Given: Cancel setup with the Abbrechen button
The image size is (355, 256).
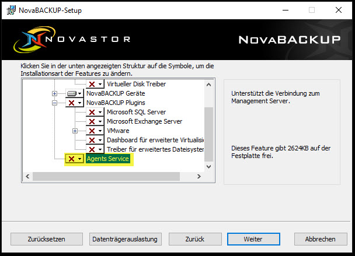Looking at the screenshot, I should 321,239.
